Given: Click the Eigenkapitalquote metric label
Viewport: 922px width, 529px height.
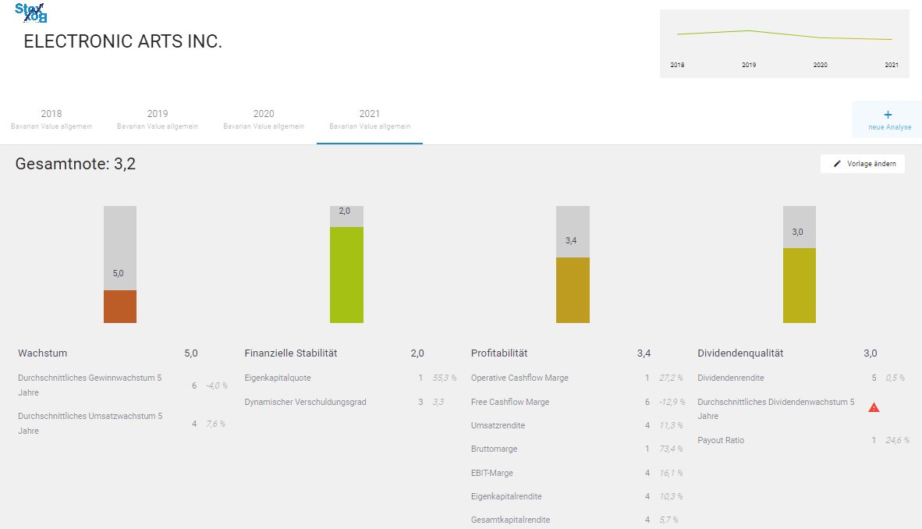Looking at the screenshot, I should pos(278,378).
